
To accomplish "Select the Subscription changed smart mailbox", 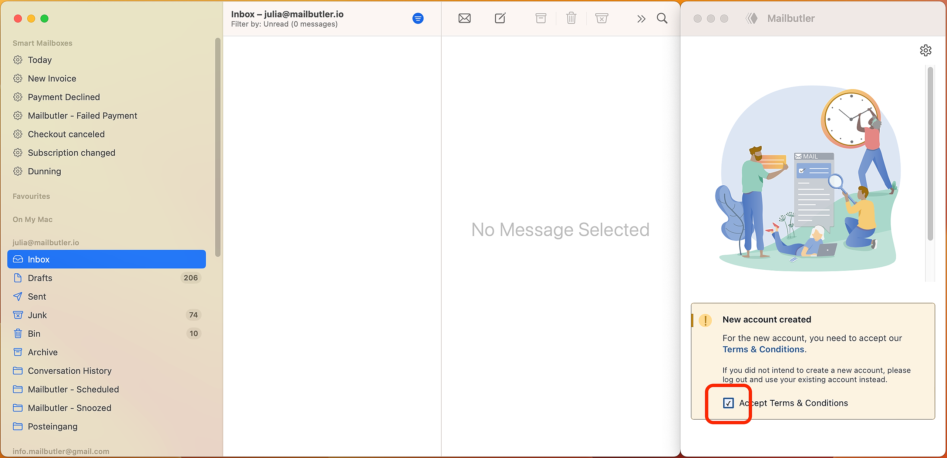I will (x=107, y=152).
